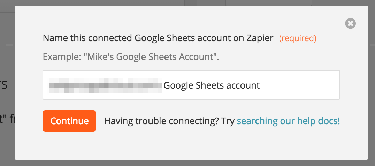Click the dimmed background left of the dialog
This screenshot has height=166, width=375.
pyautogui.click(x=7, y=105)
